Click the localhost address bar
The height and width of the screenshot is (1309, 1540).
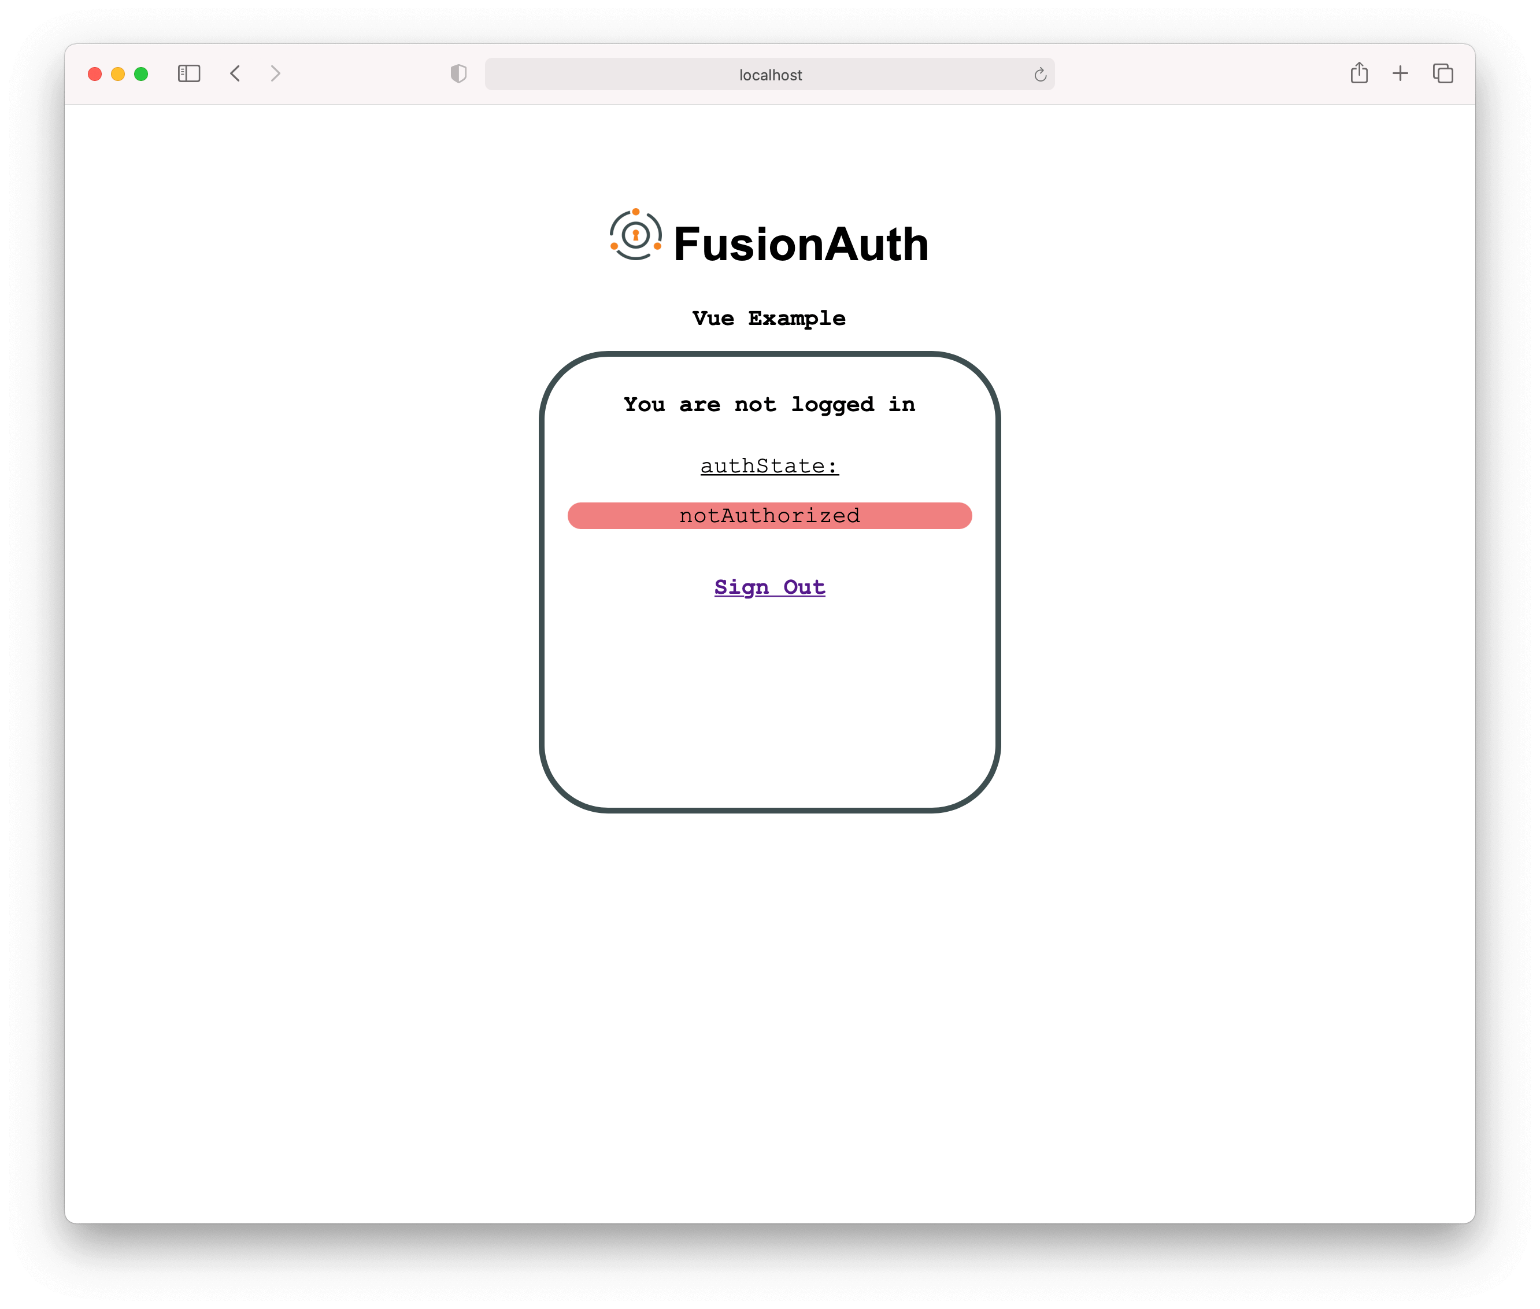(769, 74)
